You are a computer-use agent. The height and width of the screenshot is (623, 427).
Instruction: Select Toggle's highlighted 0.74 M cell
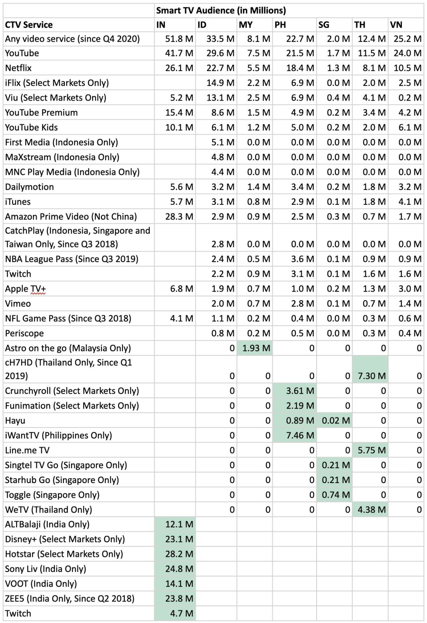coord(334,495)
